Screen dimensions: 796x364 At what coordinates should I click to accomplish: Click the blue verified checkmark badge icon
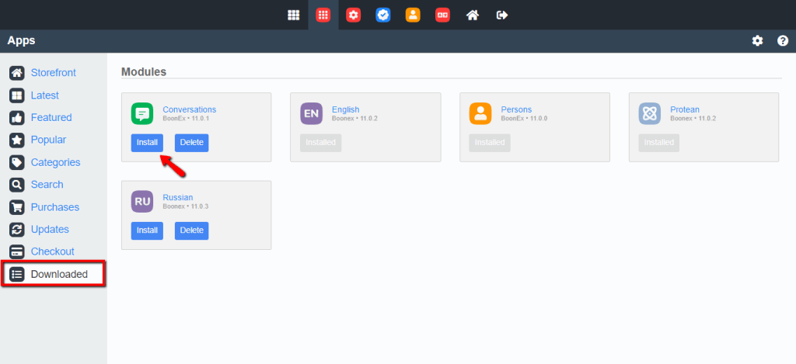(383, 15)
